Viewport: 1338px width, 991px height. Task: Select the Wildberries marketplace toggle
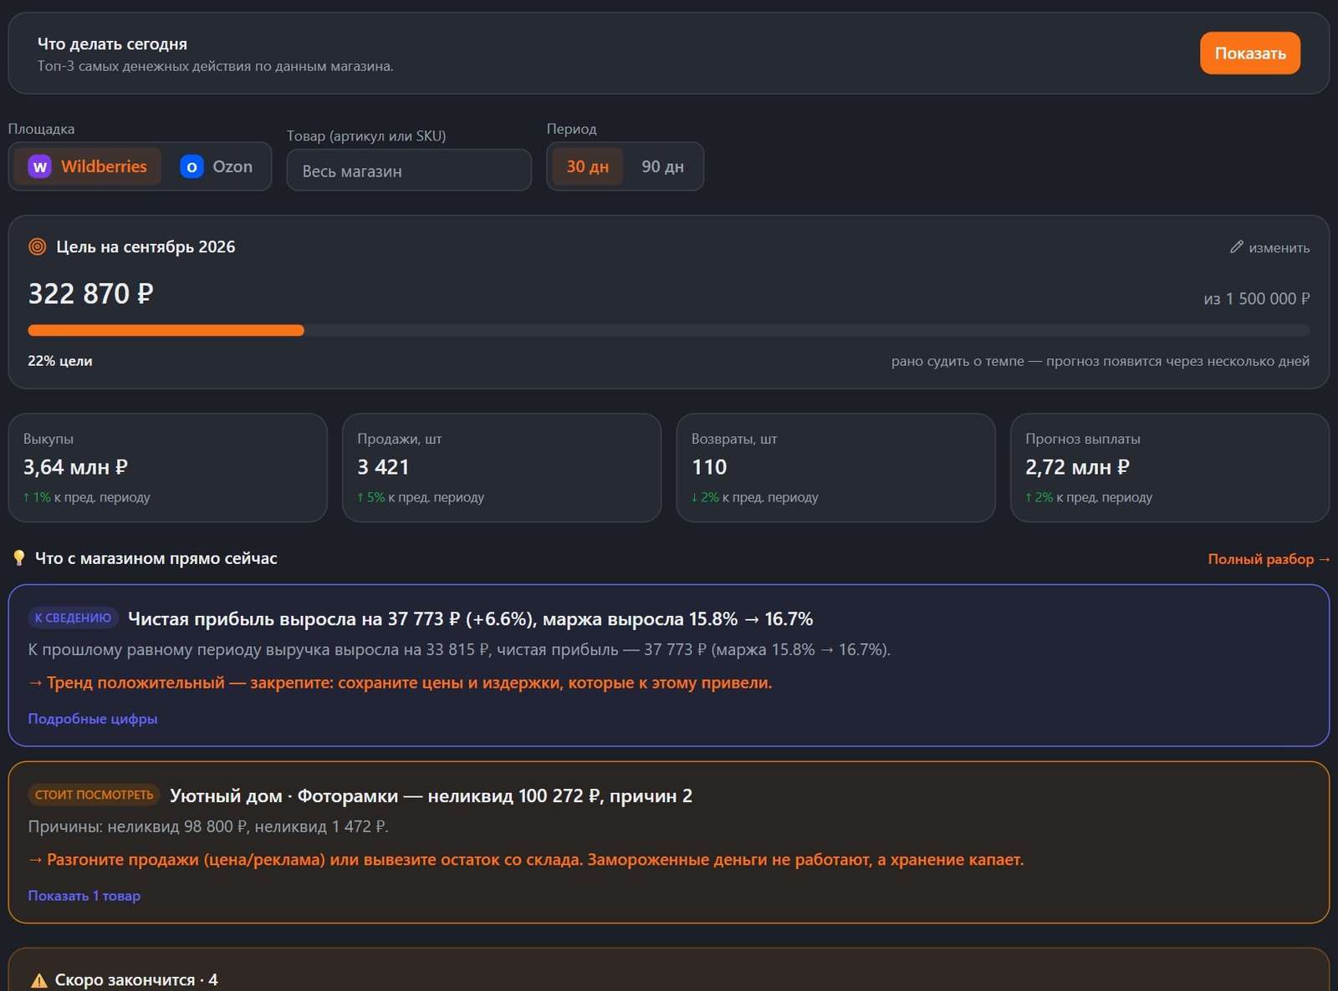pyautogui.click(x=88, y=166)
